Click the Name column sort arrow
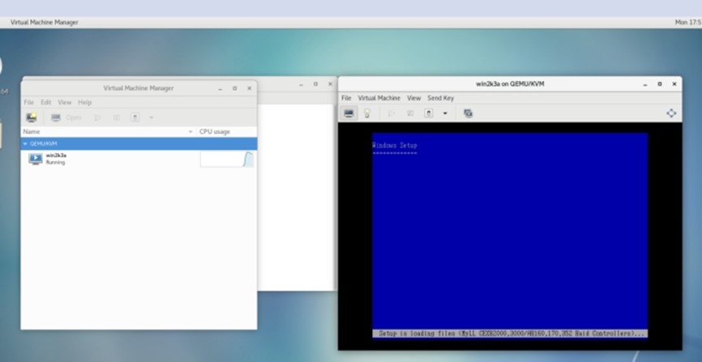 (190, 132)
